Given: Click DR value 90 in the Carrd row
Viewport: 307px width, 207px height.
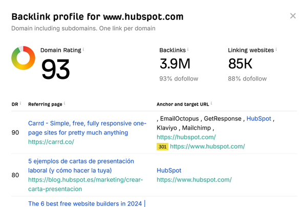Looking at the screenshot, I should point(15,133).
